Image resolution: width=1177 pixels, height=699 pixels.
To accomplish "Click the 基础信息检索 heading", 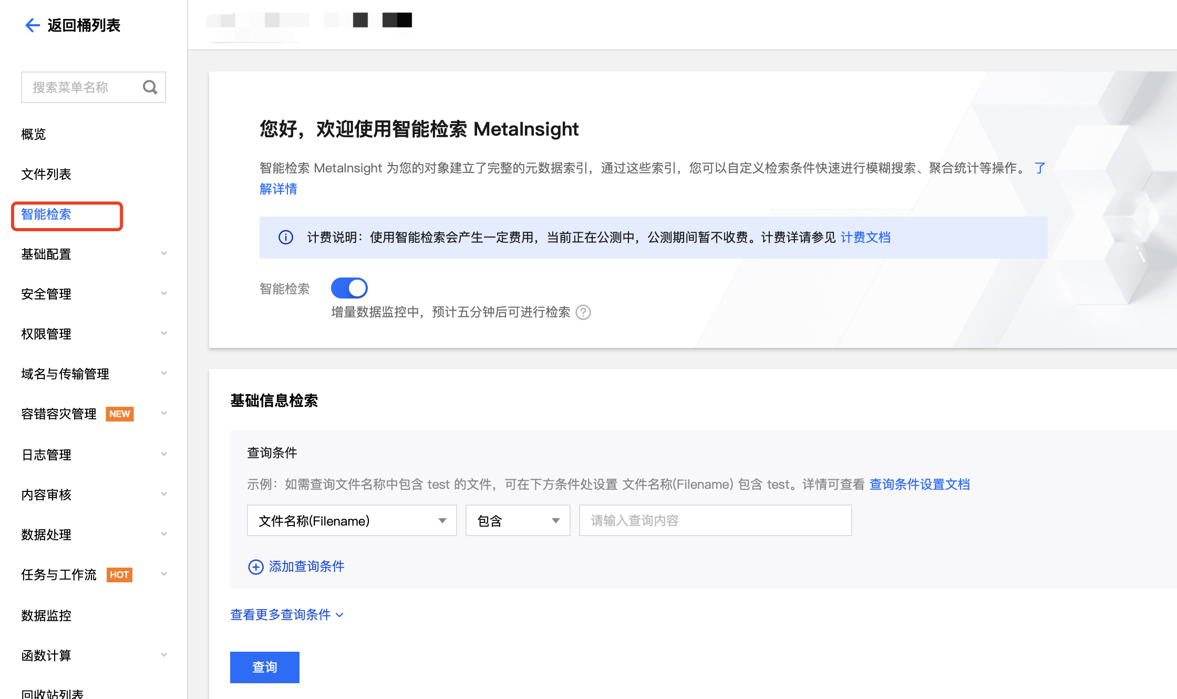I will coord(274,401).
